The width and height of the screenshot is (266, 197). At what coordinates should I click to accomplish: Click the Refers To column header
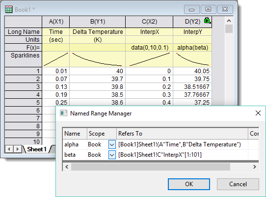tap(182, 134)
